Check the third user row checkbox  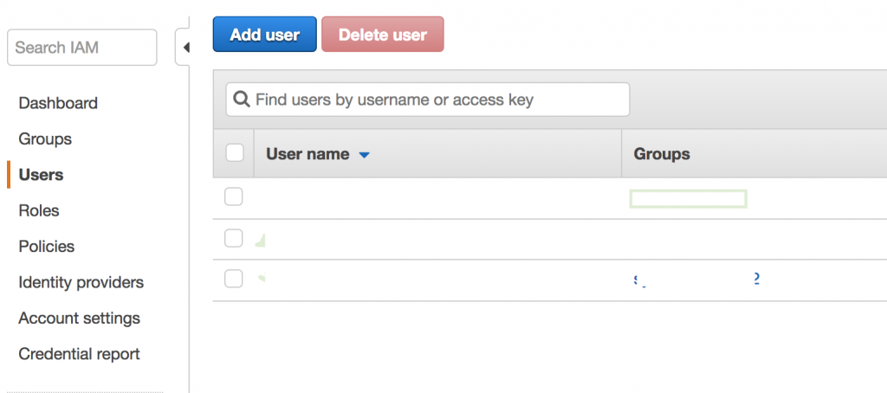[234, 278]
